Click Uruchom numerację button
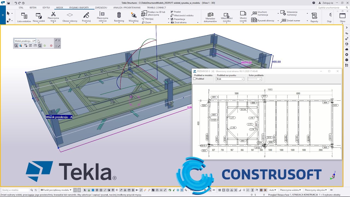 pyautogui.click(x=260, y=13)
